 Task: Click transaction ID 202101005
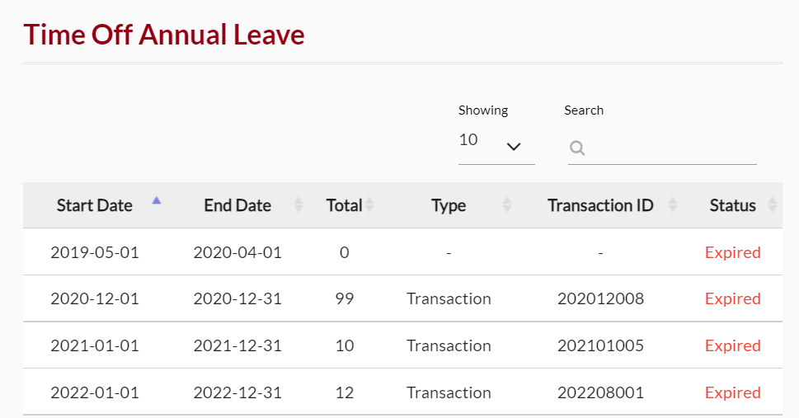(x=600, y=345)
